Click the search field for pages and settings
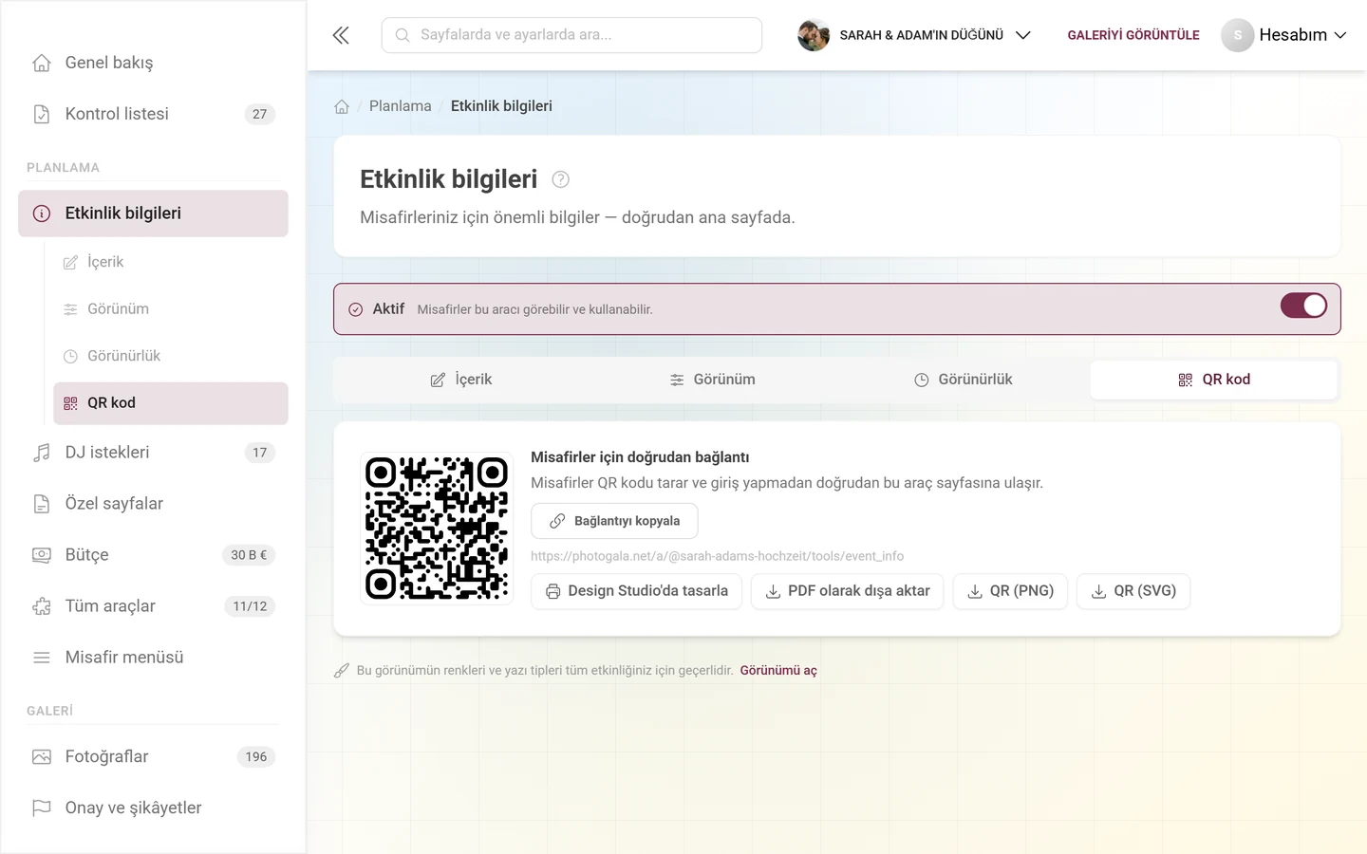This screenshot has width=1367, height=854. [571, 35]
